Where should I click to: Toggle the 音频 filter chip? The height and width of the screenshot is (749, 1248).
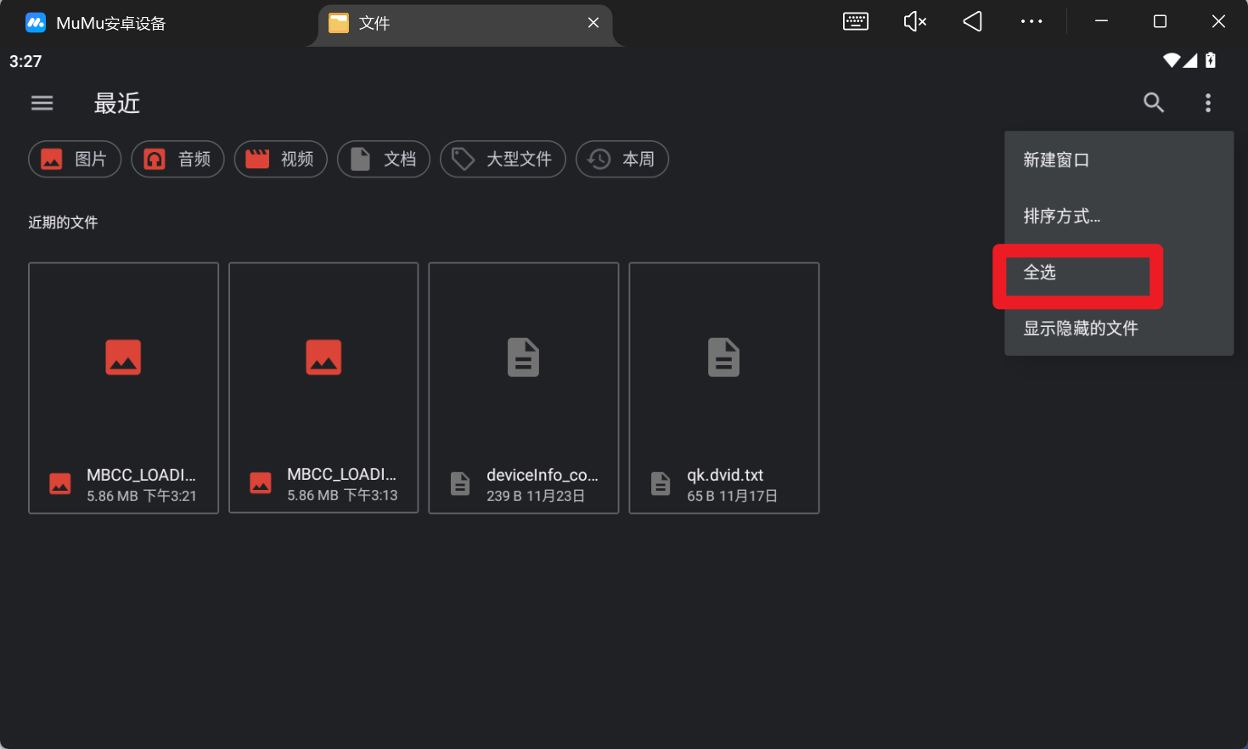[x=177, y=159]
